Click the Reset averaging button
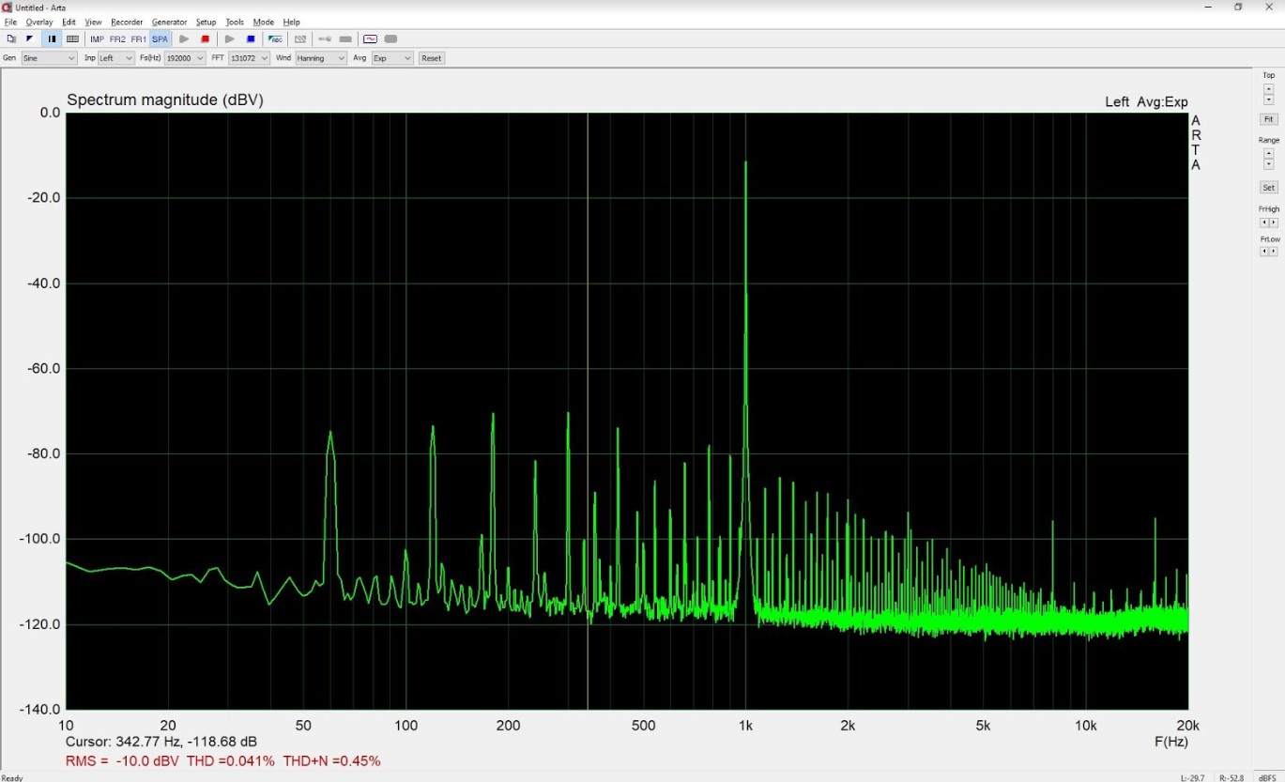 point(431,58)
